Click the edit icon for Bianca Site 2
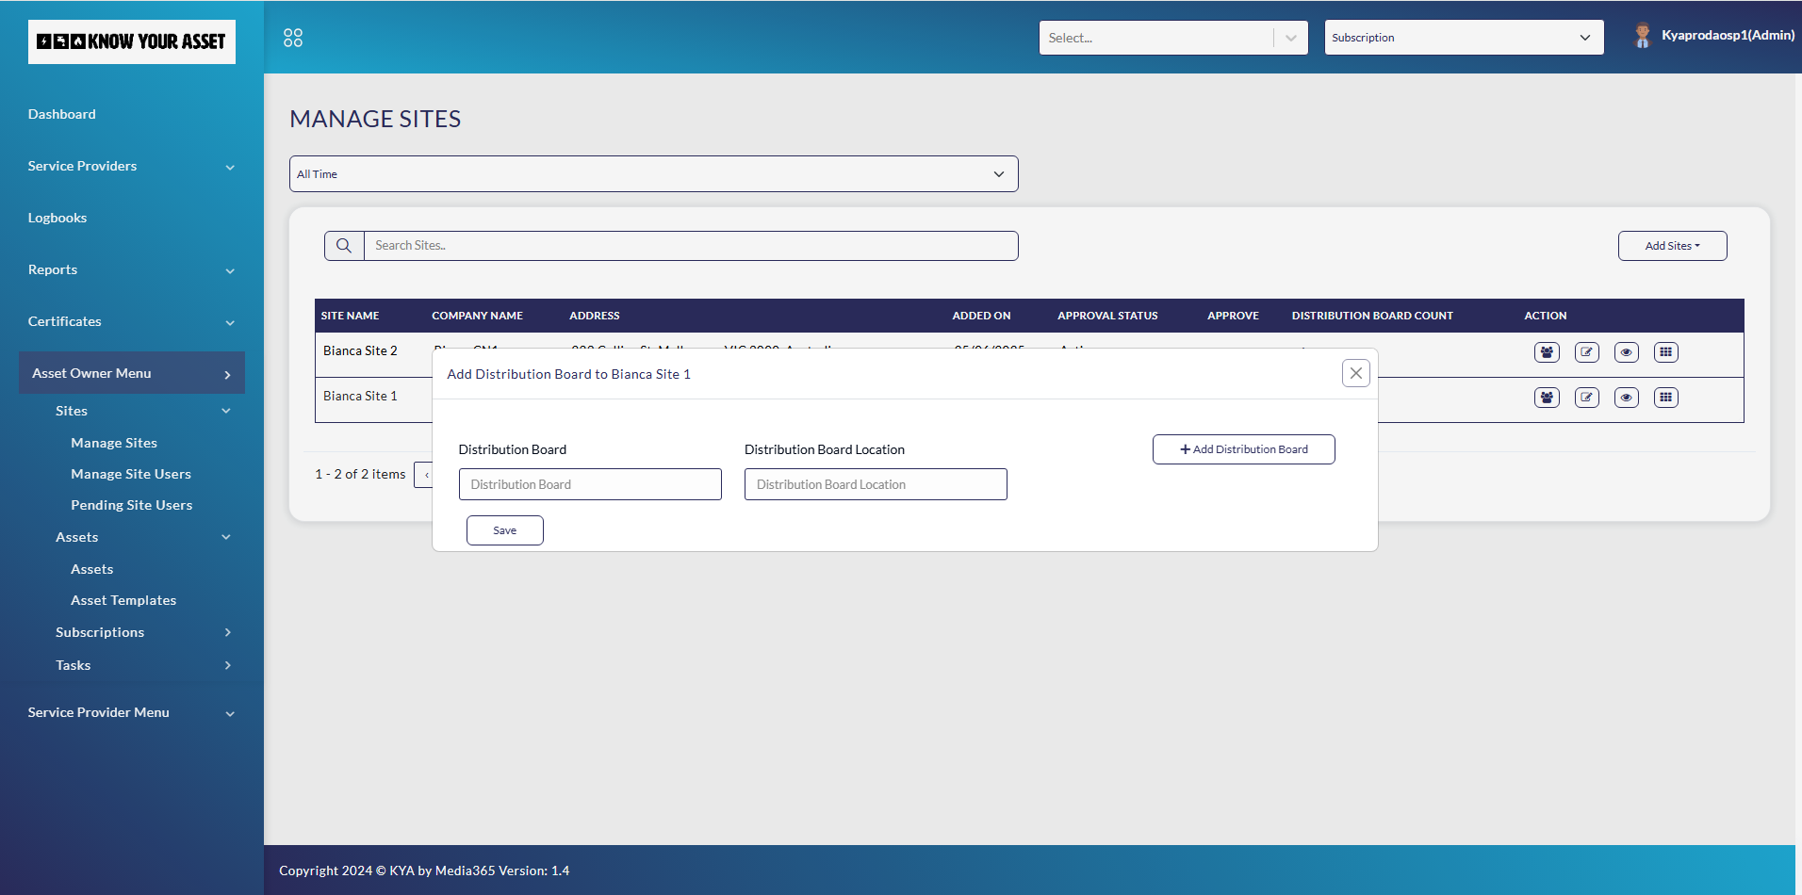Image resolution: width=1802 pixels, height=895 pixels. (1587, 352)
